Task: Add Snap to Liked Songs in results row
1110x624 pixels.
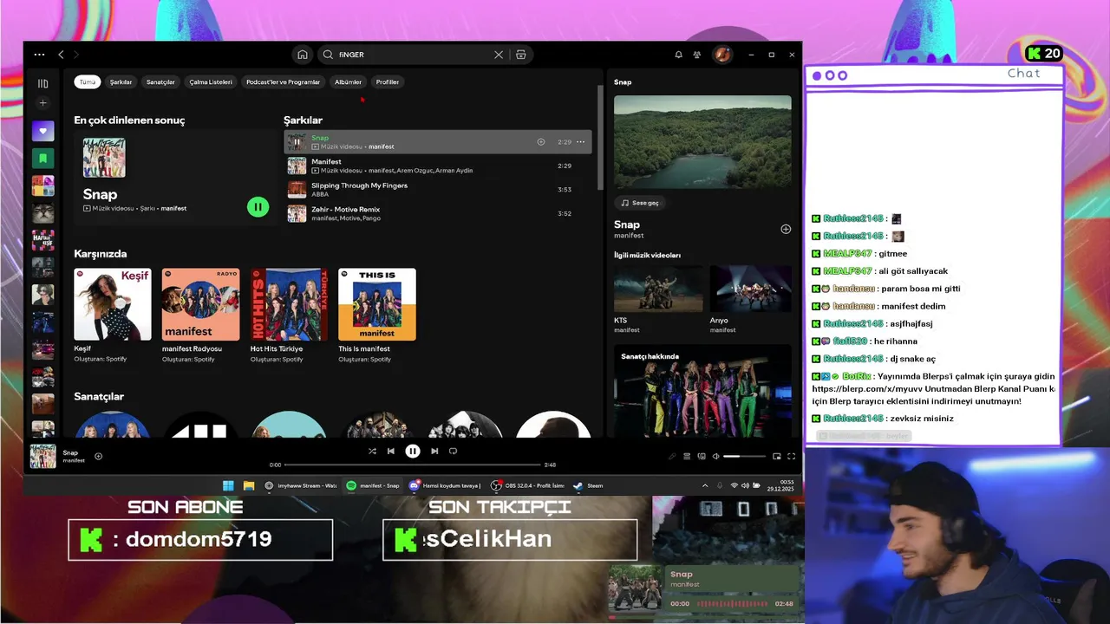Action: (x=540, y=141)
